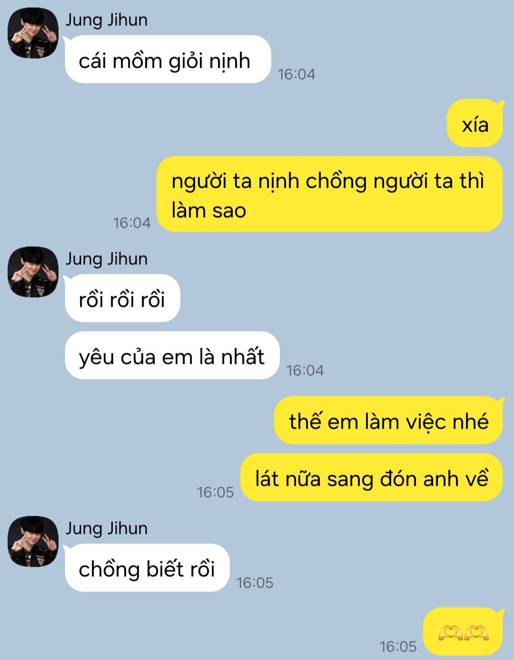The image size is (514, 660).
Task: Click Jung Jihun name above 'rồi rồi rồi'
Action: click(x=106, y=259)
